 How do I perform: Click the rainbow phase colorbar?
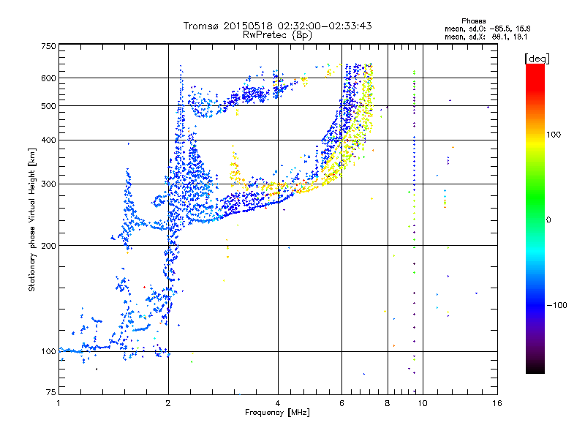(535, 218)
